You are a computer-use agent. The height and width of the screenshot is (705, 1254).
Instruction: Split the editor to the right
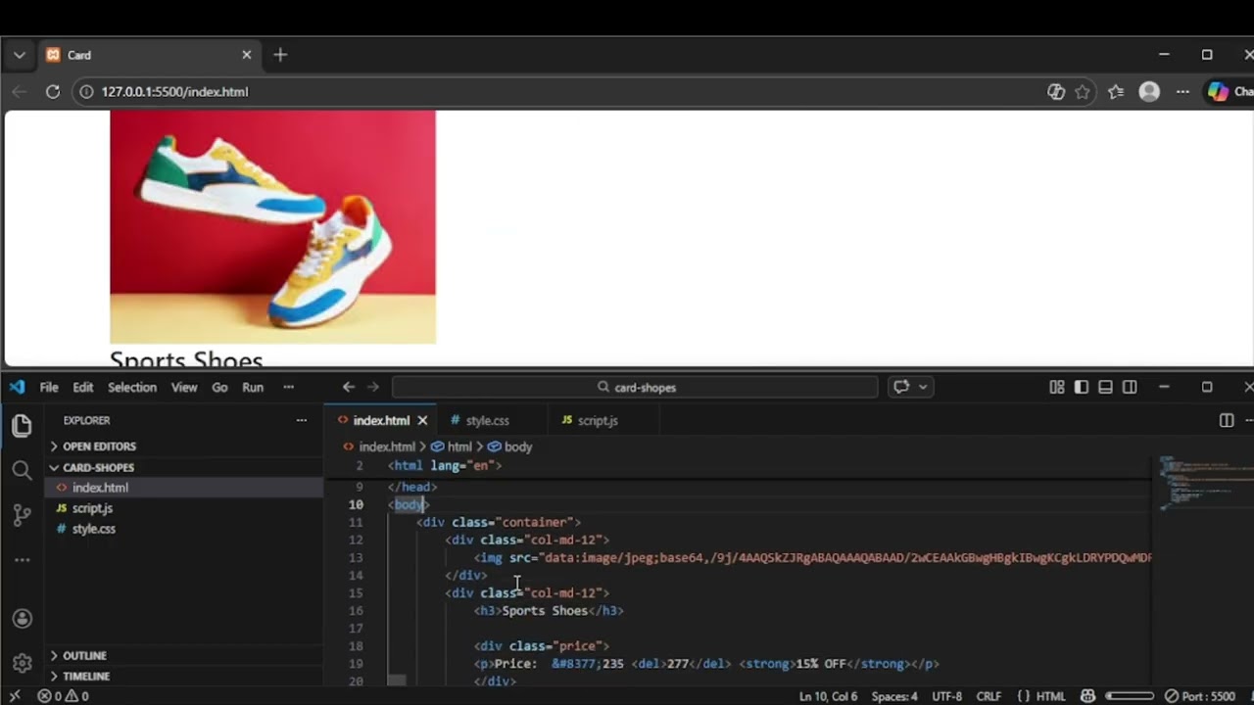click(1227, 420)
